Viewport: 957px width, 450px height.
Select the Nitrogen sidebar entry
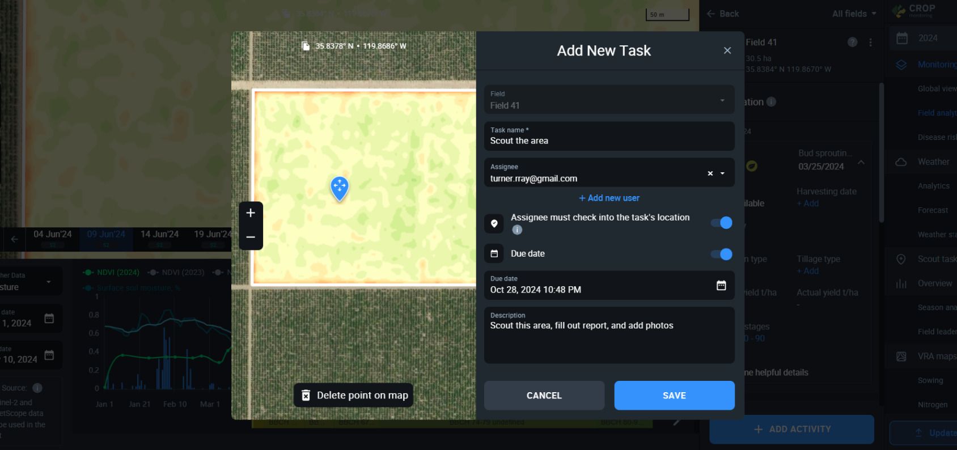pyautogui.click(x=933, y=405)
